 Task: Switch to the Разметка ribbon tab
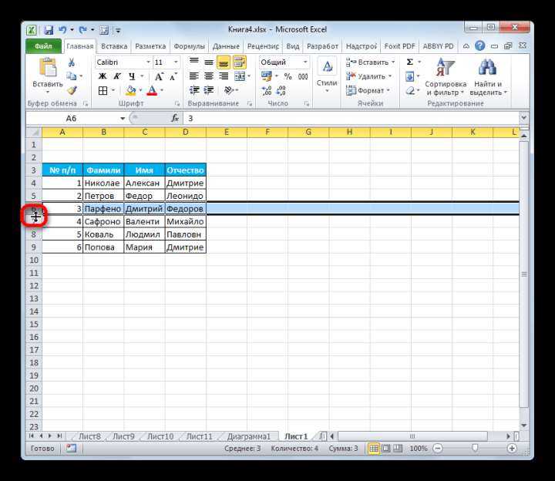(x=150, y=46)
